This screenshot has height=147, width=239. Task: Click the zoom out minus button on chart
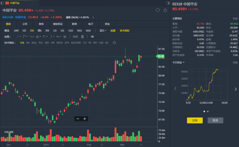click(78, 119)
